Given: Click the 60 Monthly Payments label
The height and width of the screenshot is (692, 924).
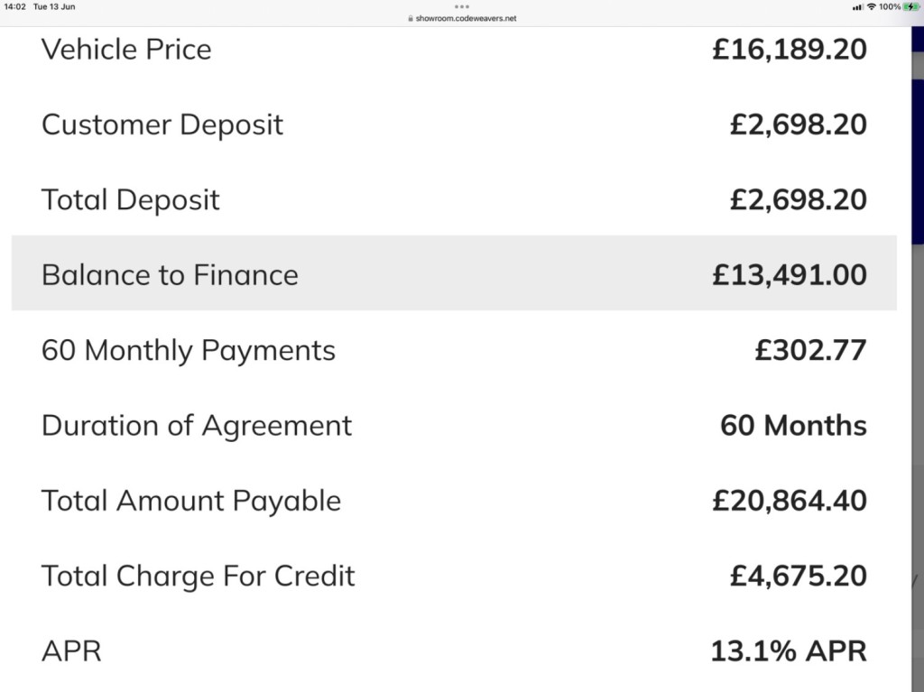Looking at the screenshot, I should (x=188, y=350).
